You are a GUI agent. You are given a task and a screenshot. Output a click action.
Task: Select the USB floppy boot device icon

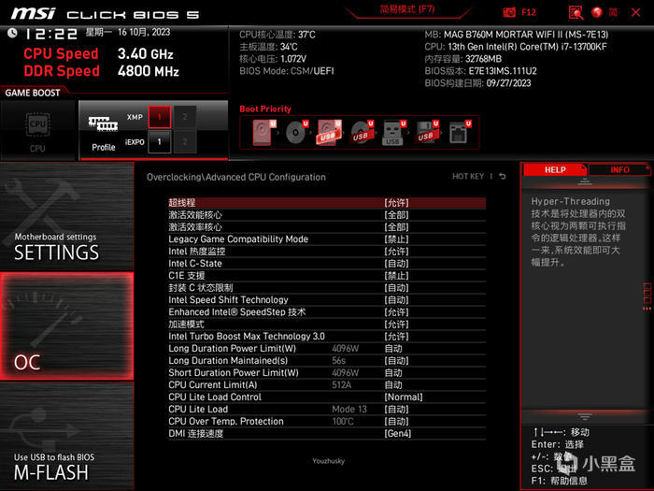click(x=426, y=133)
